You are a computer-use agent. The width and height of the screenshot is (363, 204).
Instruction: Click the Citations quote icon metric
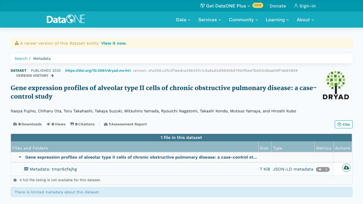[x=72, y=124]
